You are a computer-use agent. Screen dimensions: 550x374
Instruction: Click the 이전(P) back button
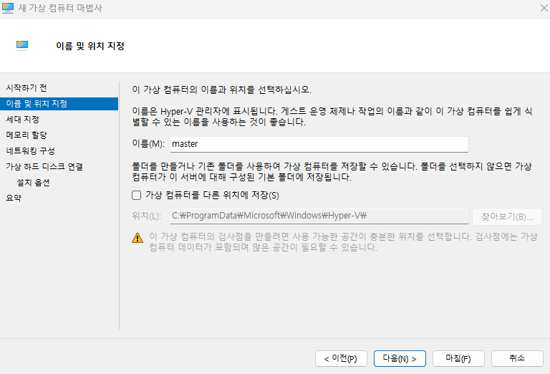pyautogui.click(x=341, y=358)
